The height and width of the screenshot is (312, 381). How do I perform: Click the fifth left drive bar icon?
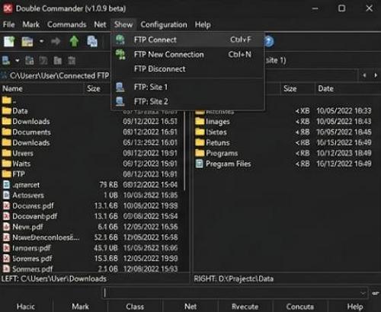point(72,61)
